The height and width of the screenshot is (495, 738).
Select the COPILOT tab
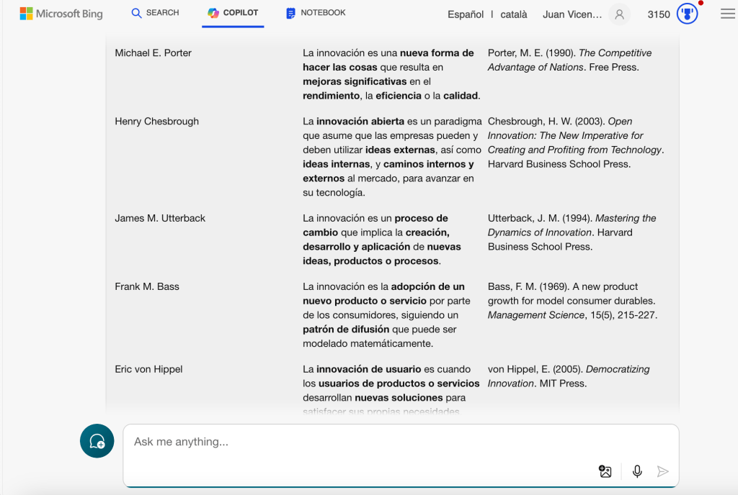233,13
